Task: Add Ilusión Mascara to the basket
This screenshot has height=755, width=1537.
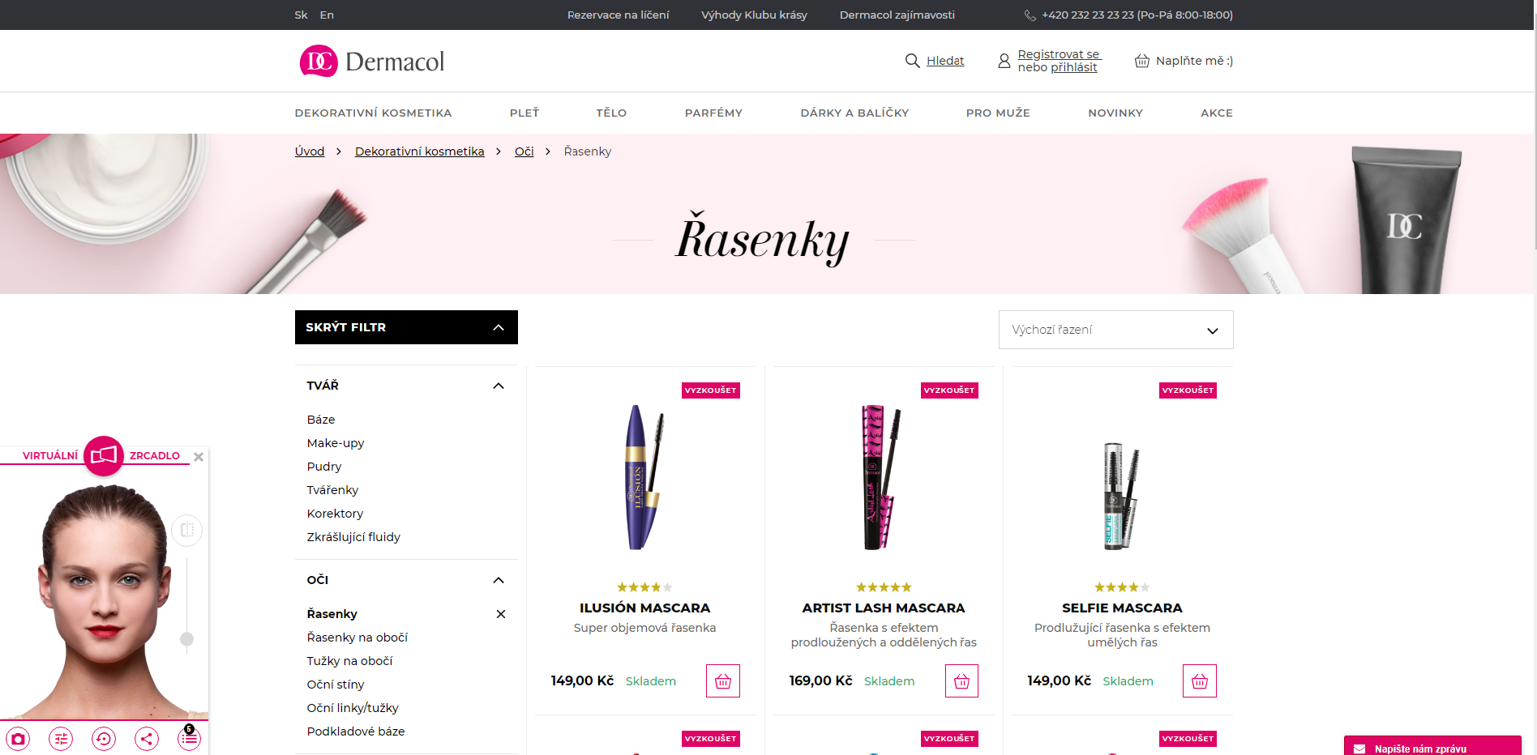Action: [x=723, y=681]
